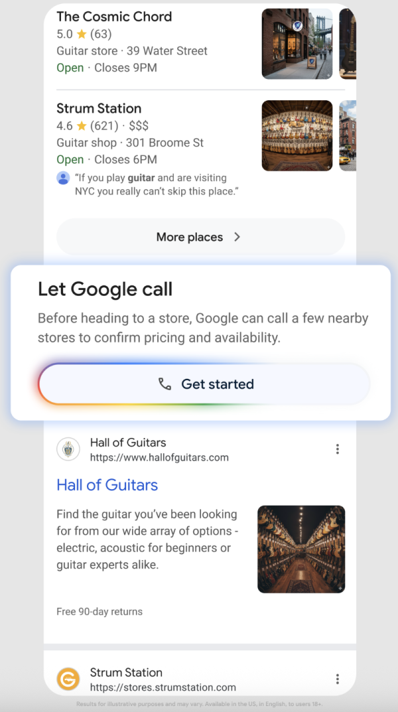Click the hallofguitars.com URL text
This screenshot has height=712, width=398.
pyautogui.click(x=159, y=457)
